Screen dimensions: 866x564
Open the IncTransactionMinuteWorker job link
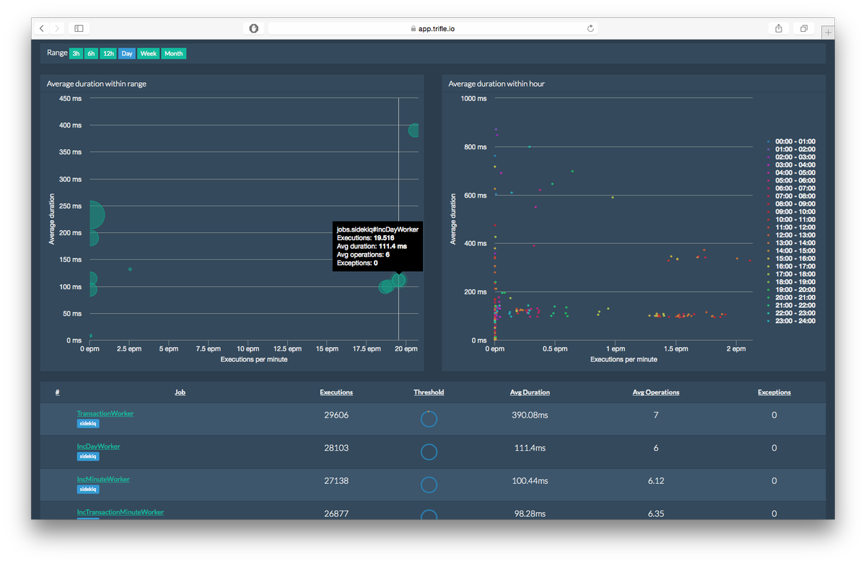tap(121, 512)
